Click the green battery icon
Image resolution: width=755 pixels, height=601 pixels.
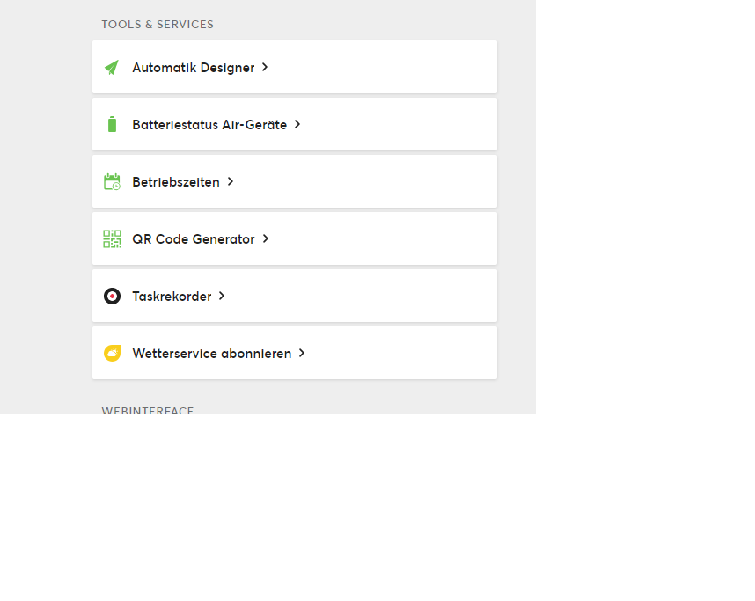(112, 125)
